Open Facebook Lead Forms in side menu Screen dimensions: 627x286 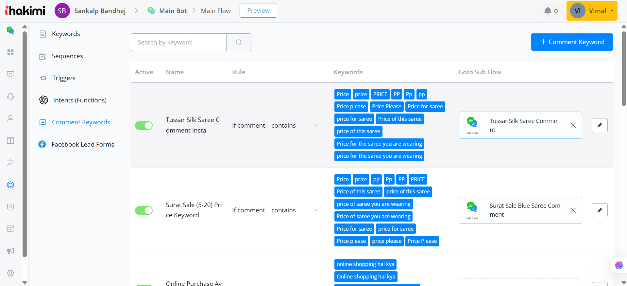click(x=83, y=144)
